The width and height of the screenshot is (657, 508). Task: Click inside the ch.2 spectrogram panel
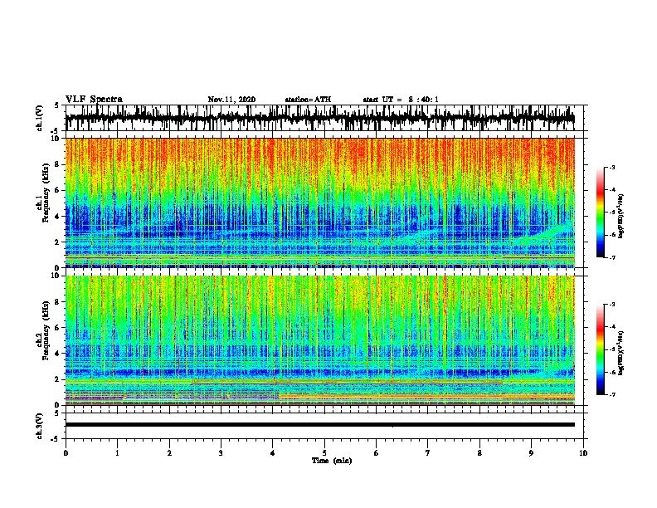pyautogui.click(x=320, y=340)
